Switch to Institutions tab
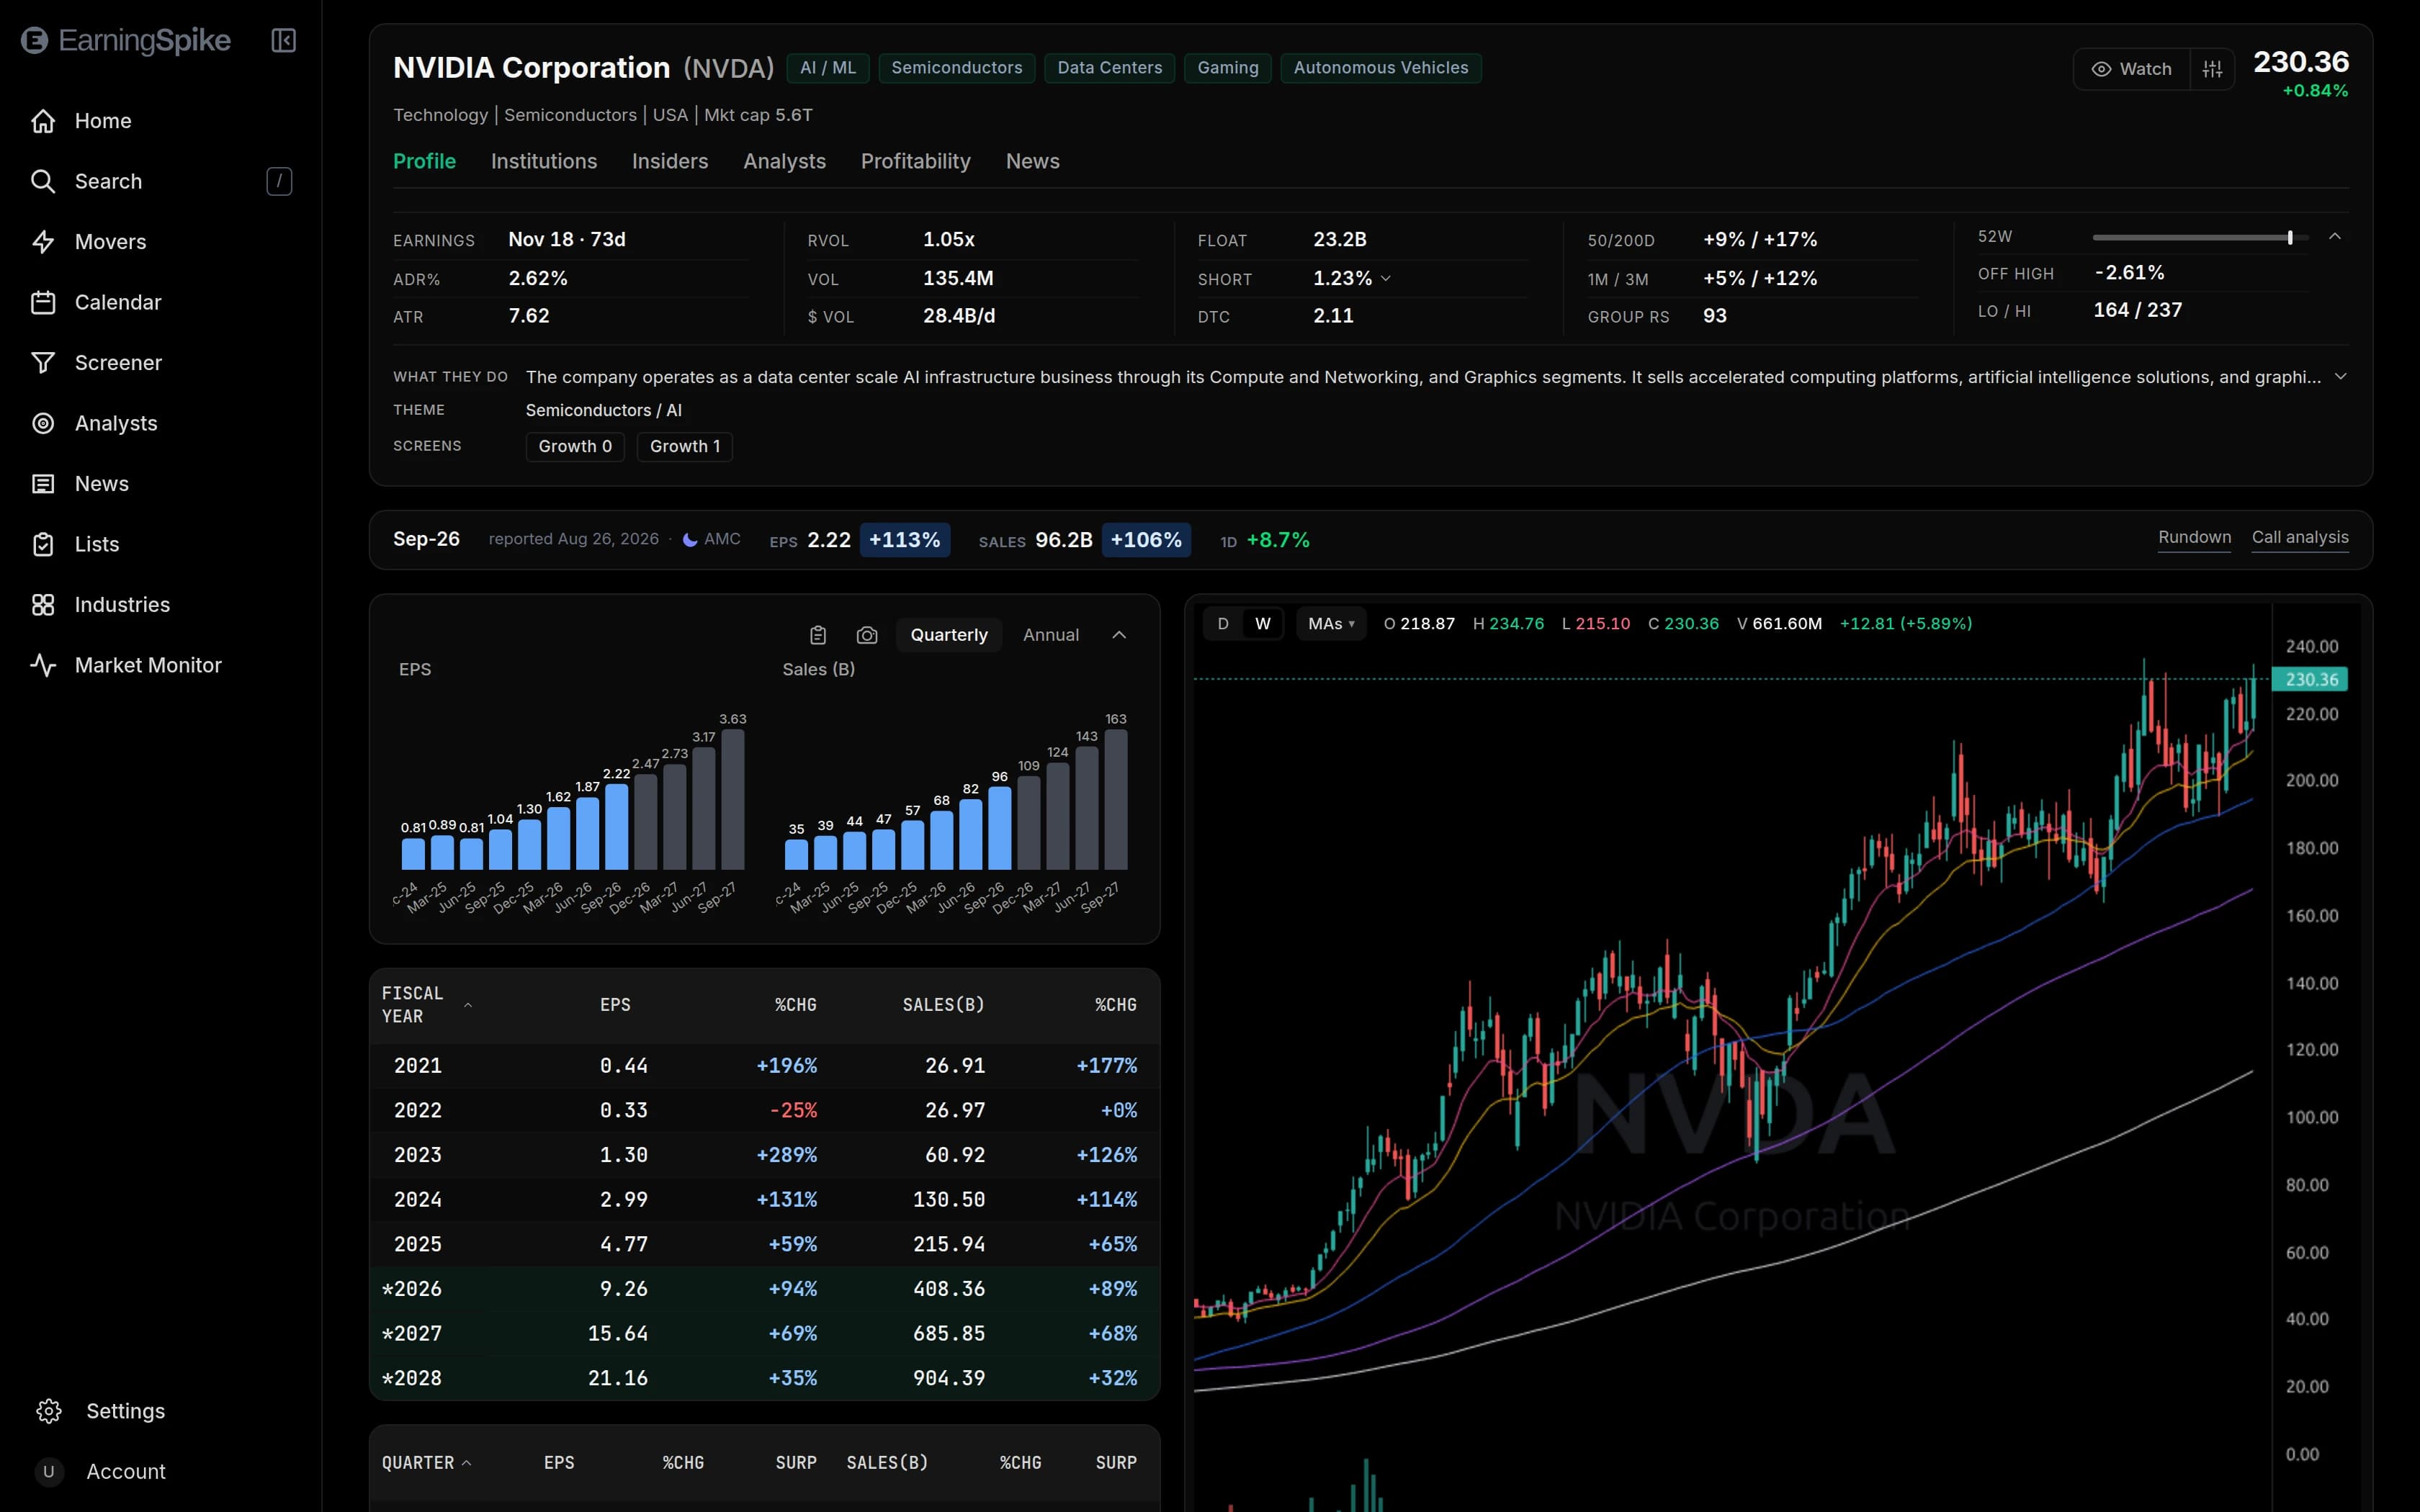The height and width of the screenshot is (1512, 2420). click(544, 162)
